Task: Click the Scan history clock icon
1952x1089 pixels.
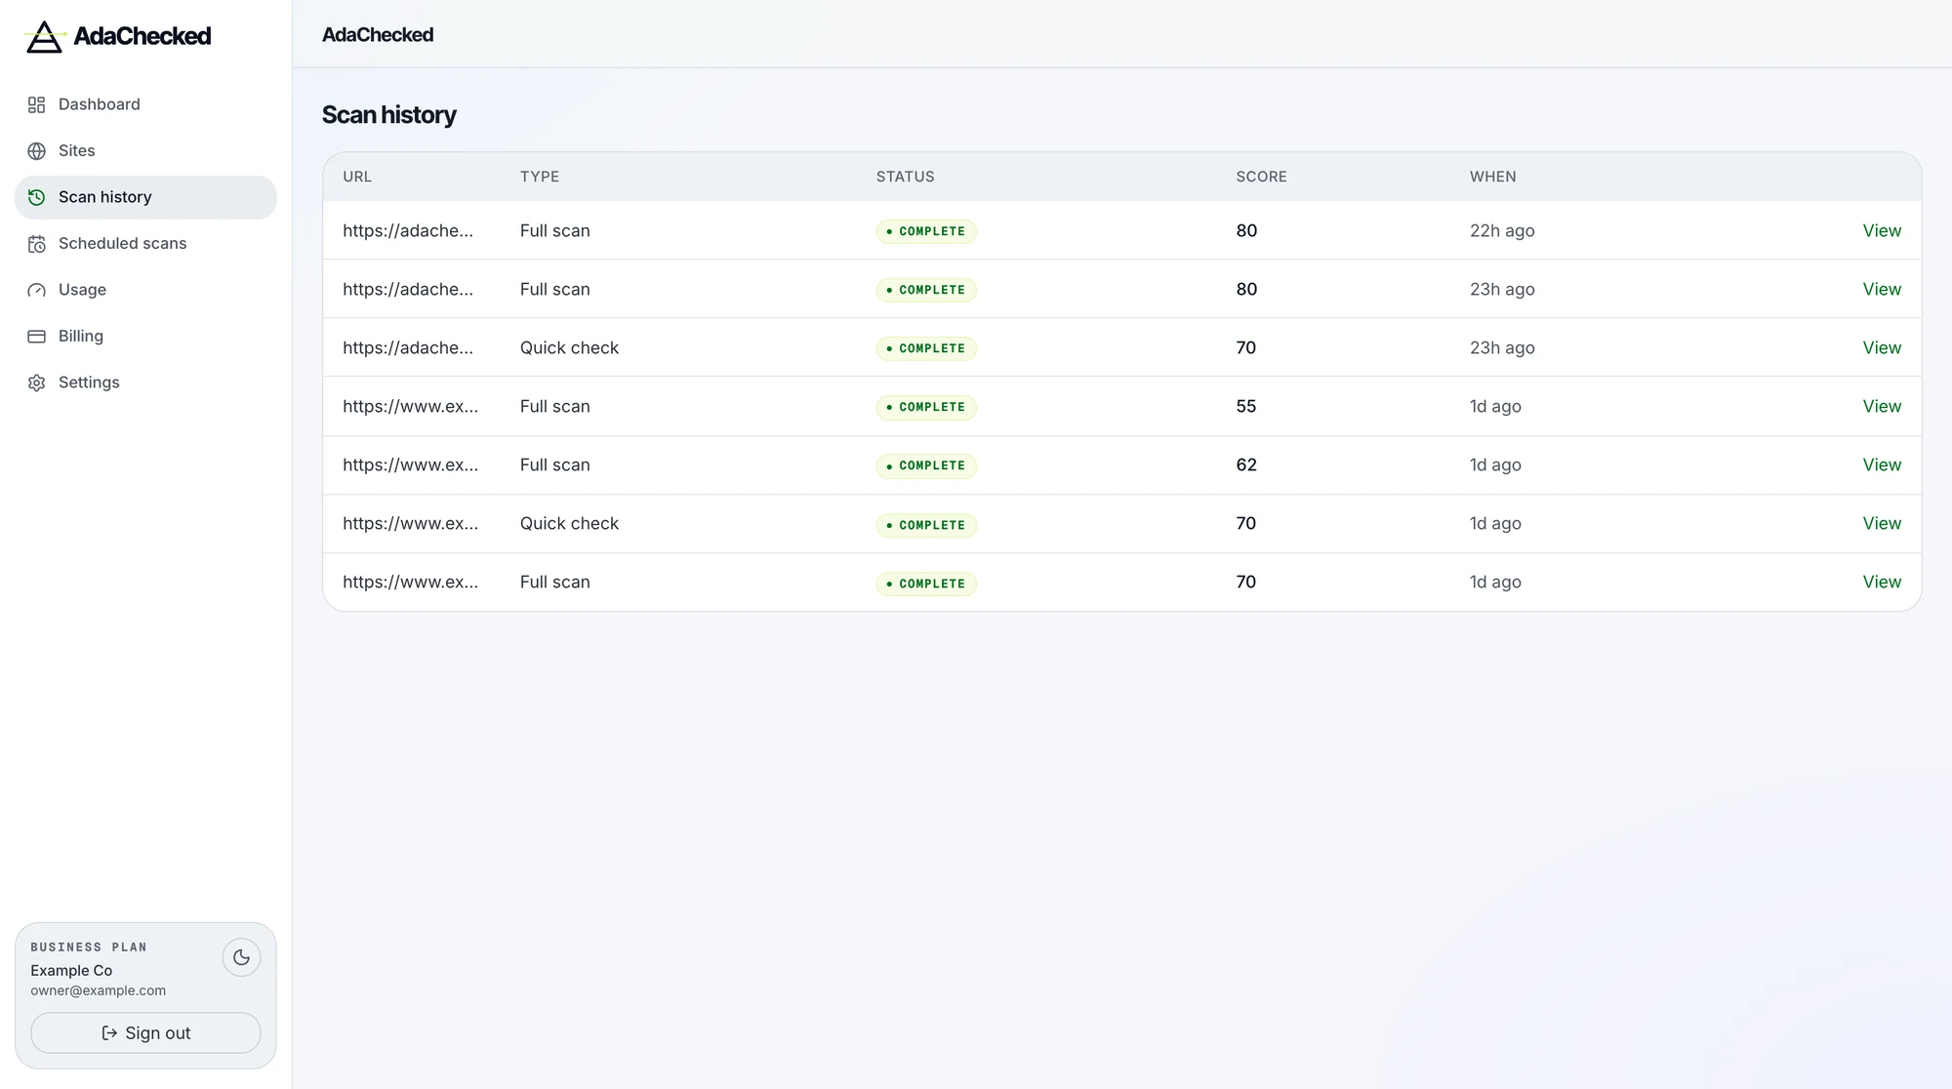Action: [x=36, y=197]
